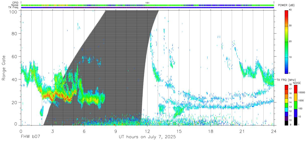Select the CPID value 151
308x142 pixels.
147,3
